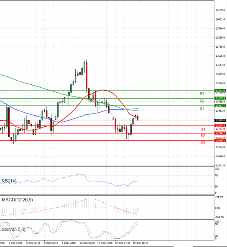Click the 14051.0 price axis value
The height and width of the screenshot is (247, 227).
click(x=220, y=19)
